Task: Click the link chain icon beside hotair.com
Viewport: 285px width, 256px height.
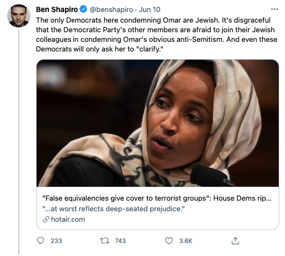Action: pos(46,219)
